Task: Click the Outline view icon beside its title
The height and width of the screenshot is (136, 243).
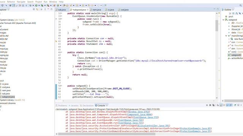Action: pyautogui.click(x=223, y=9)
